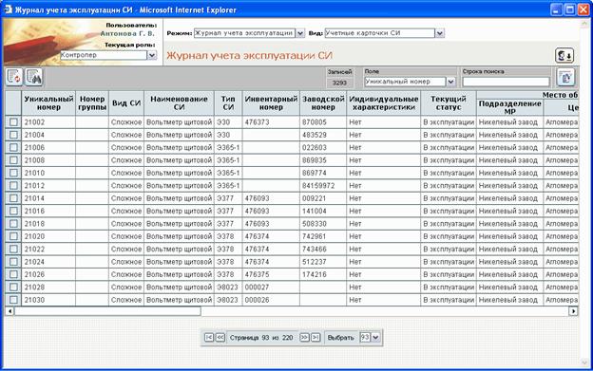Open the Вид dropdown with Учетные карточки СИ
Viewport: 593px width, 371px height.
pos(439,33)
